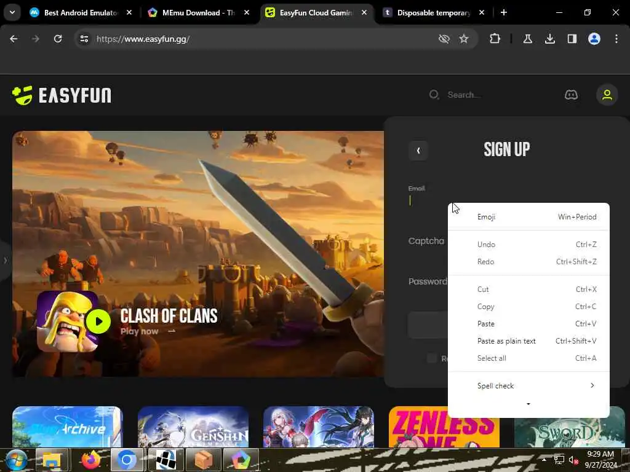Choose Copy from context menu

528,307
